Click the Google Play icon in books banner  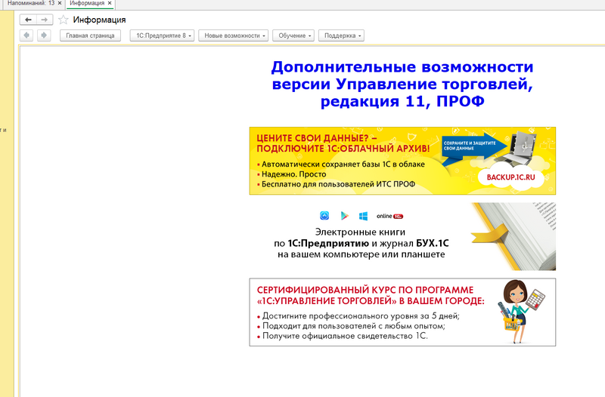tap(344, 216)
